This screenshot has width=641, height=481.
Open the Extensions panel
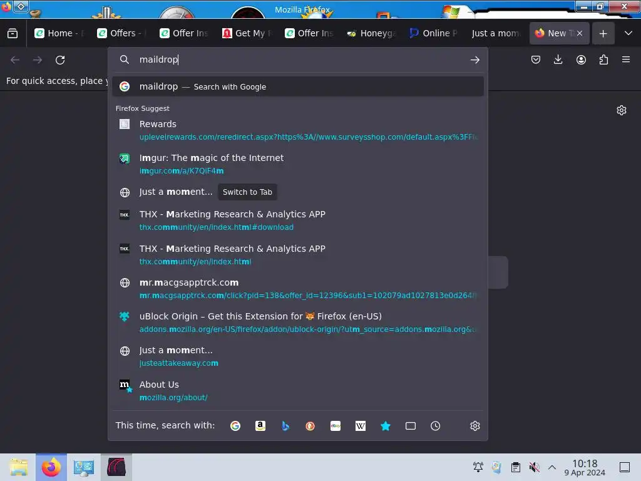603,59
